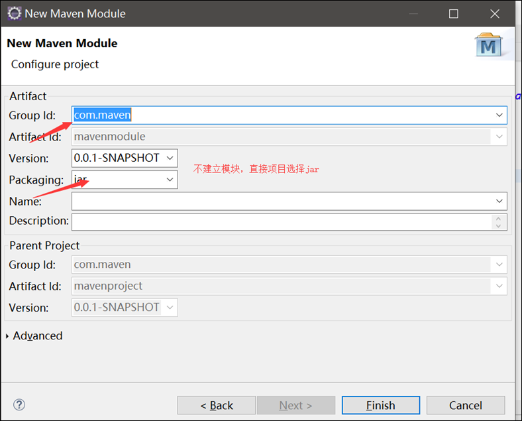Screen dimensions: 522x421
Task: Open the Name field dropdown arrow
Action: point(499,201)
